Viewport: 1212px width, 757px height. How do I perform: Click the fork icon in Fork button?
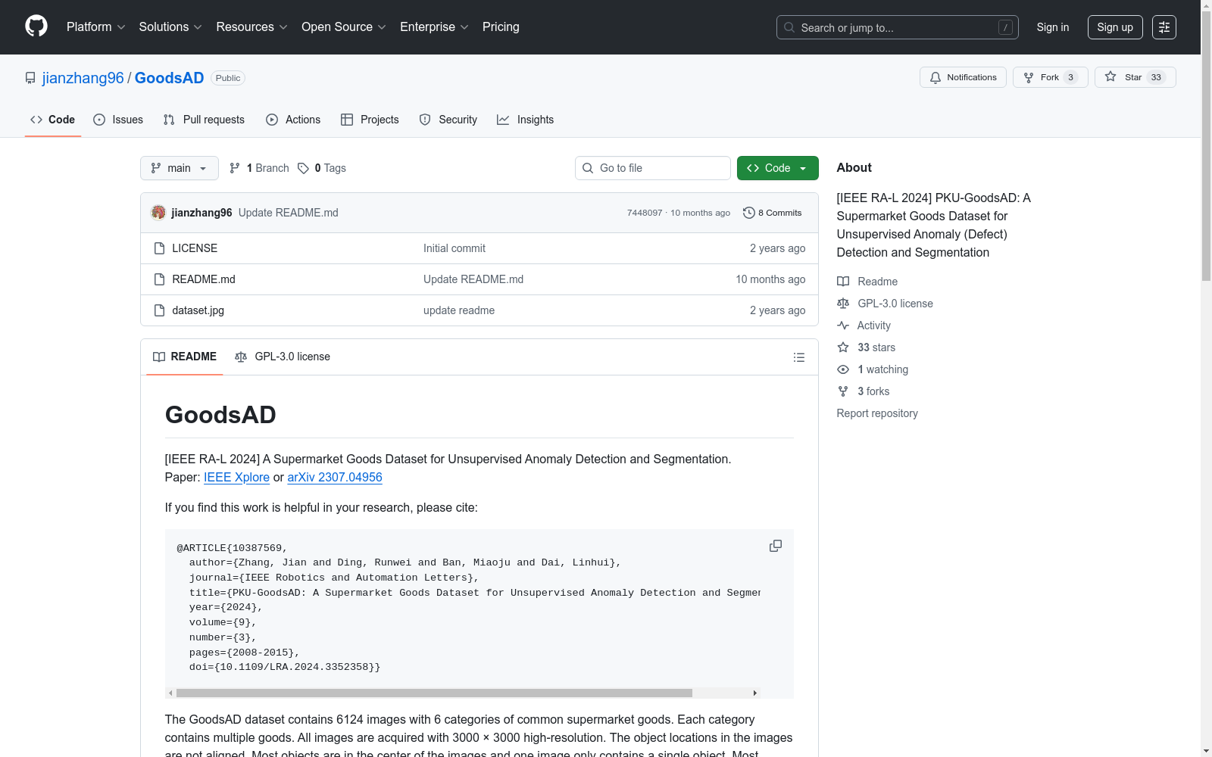1029,77
